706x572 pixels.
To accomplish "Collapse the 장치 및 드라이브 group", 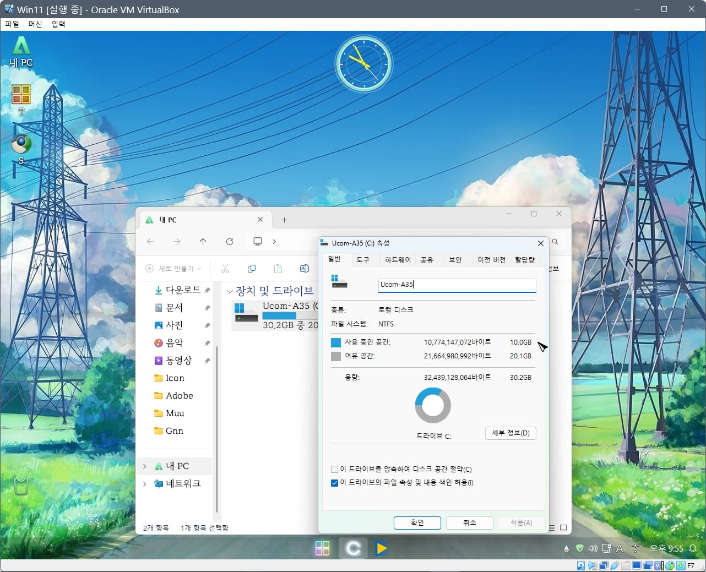I will pyautogui.click(x=230, y=291).
